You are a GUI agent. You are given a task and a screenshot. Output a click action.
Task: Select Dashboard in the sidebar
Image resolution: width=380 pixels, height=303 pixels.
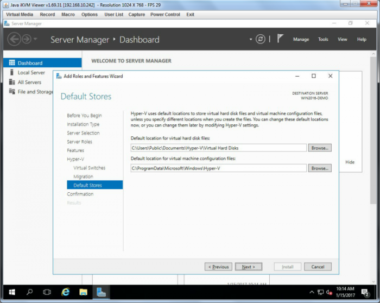click(x=42, y=63)
